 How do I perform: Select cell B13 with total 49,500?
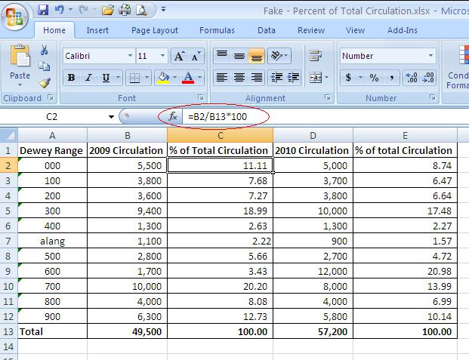point(127,331)
